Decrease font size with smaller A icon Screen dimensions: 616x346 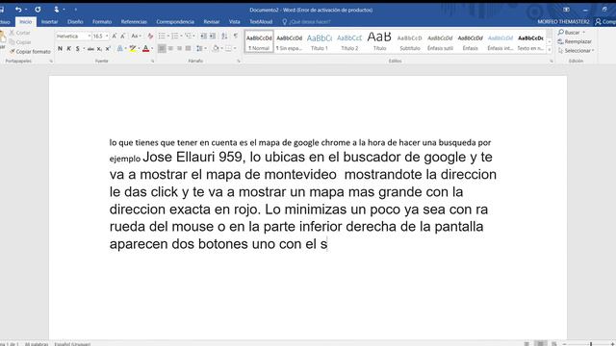pos(122,37)
